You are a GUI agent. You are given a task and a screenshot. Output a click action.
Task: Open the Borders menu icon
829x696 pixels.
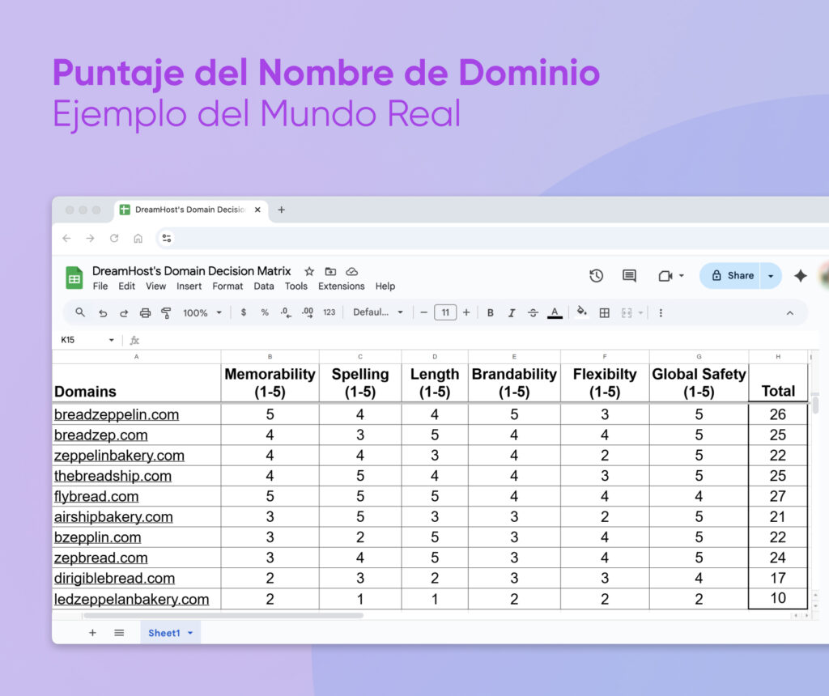tap(605, 312)
